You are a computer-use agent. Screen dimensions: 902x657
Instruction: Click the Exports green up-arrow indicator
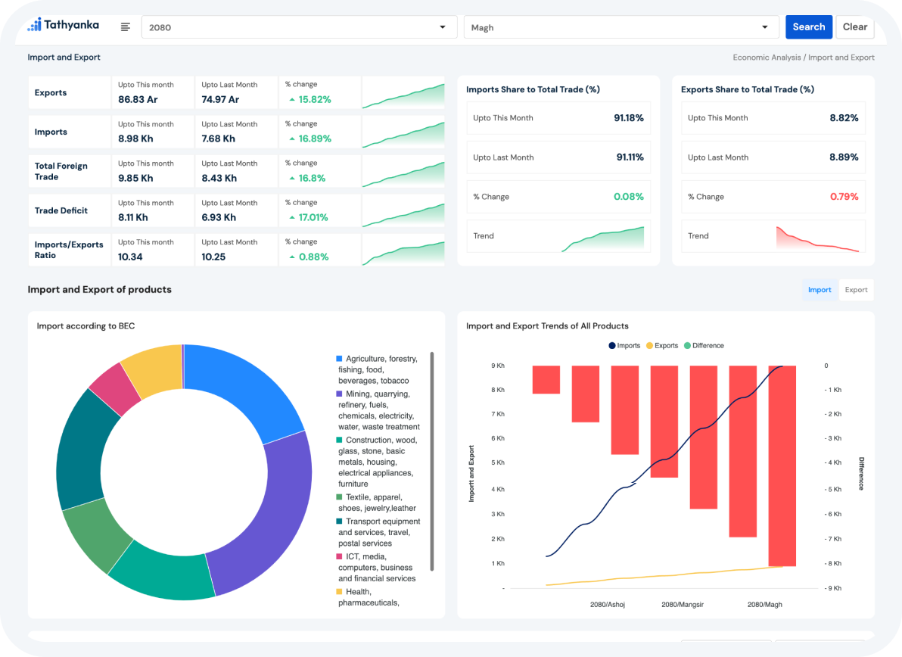pyautogui.click(x=291, y=100)
